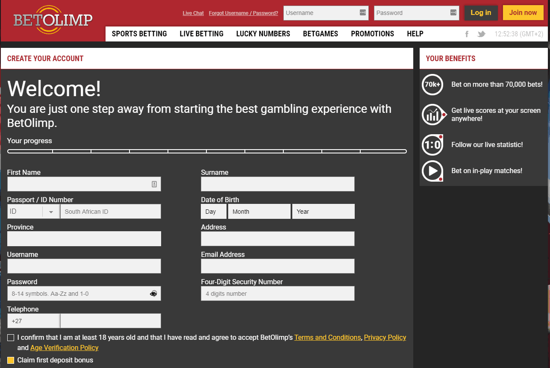Viewport: 550px width, 368px height.
Task: Focus the header Username login field
Action: tap(326, 13)
